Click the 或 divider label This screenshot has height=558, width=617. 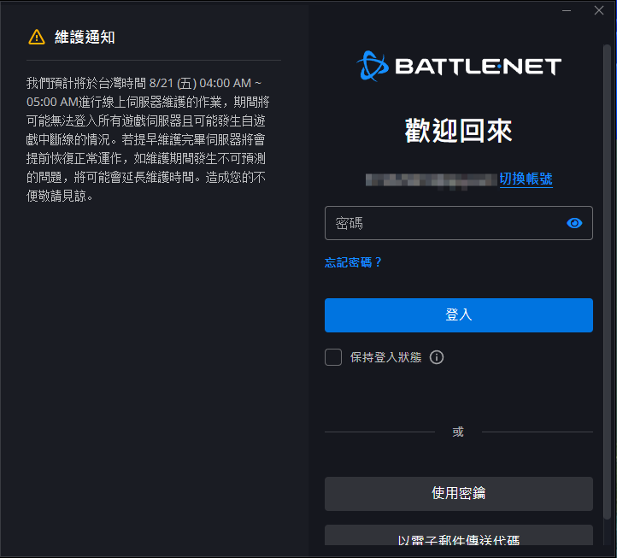(458, 432)
